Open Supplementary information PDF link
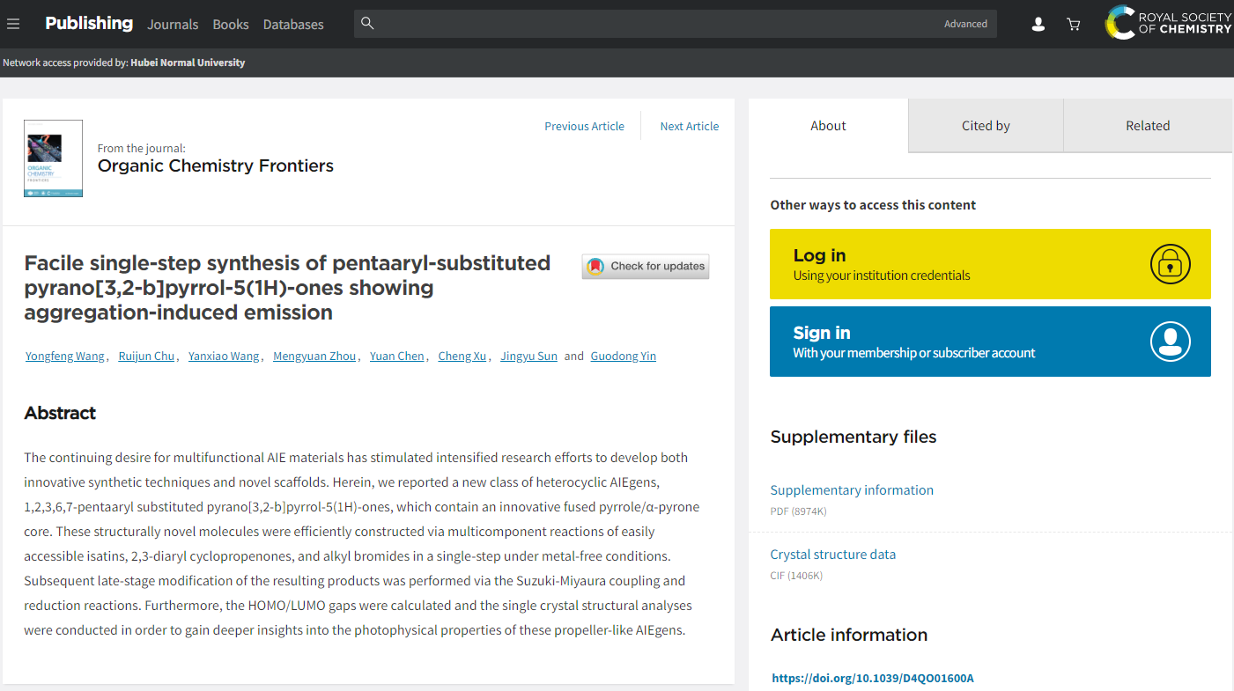 pyautogui.click(x=852, y=490)
